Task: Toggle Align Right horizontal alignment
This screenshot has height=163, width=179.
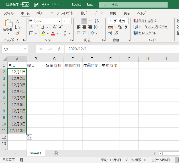Action: [x=90, y=27]
